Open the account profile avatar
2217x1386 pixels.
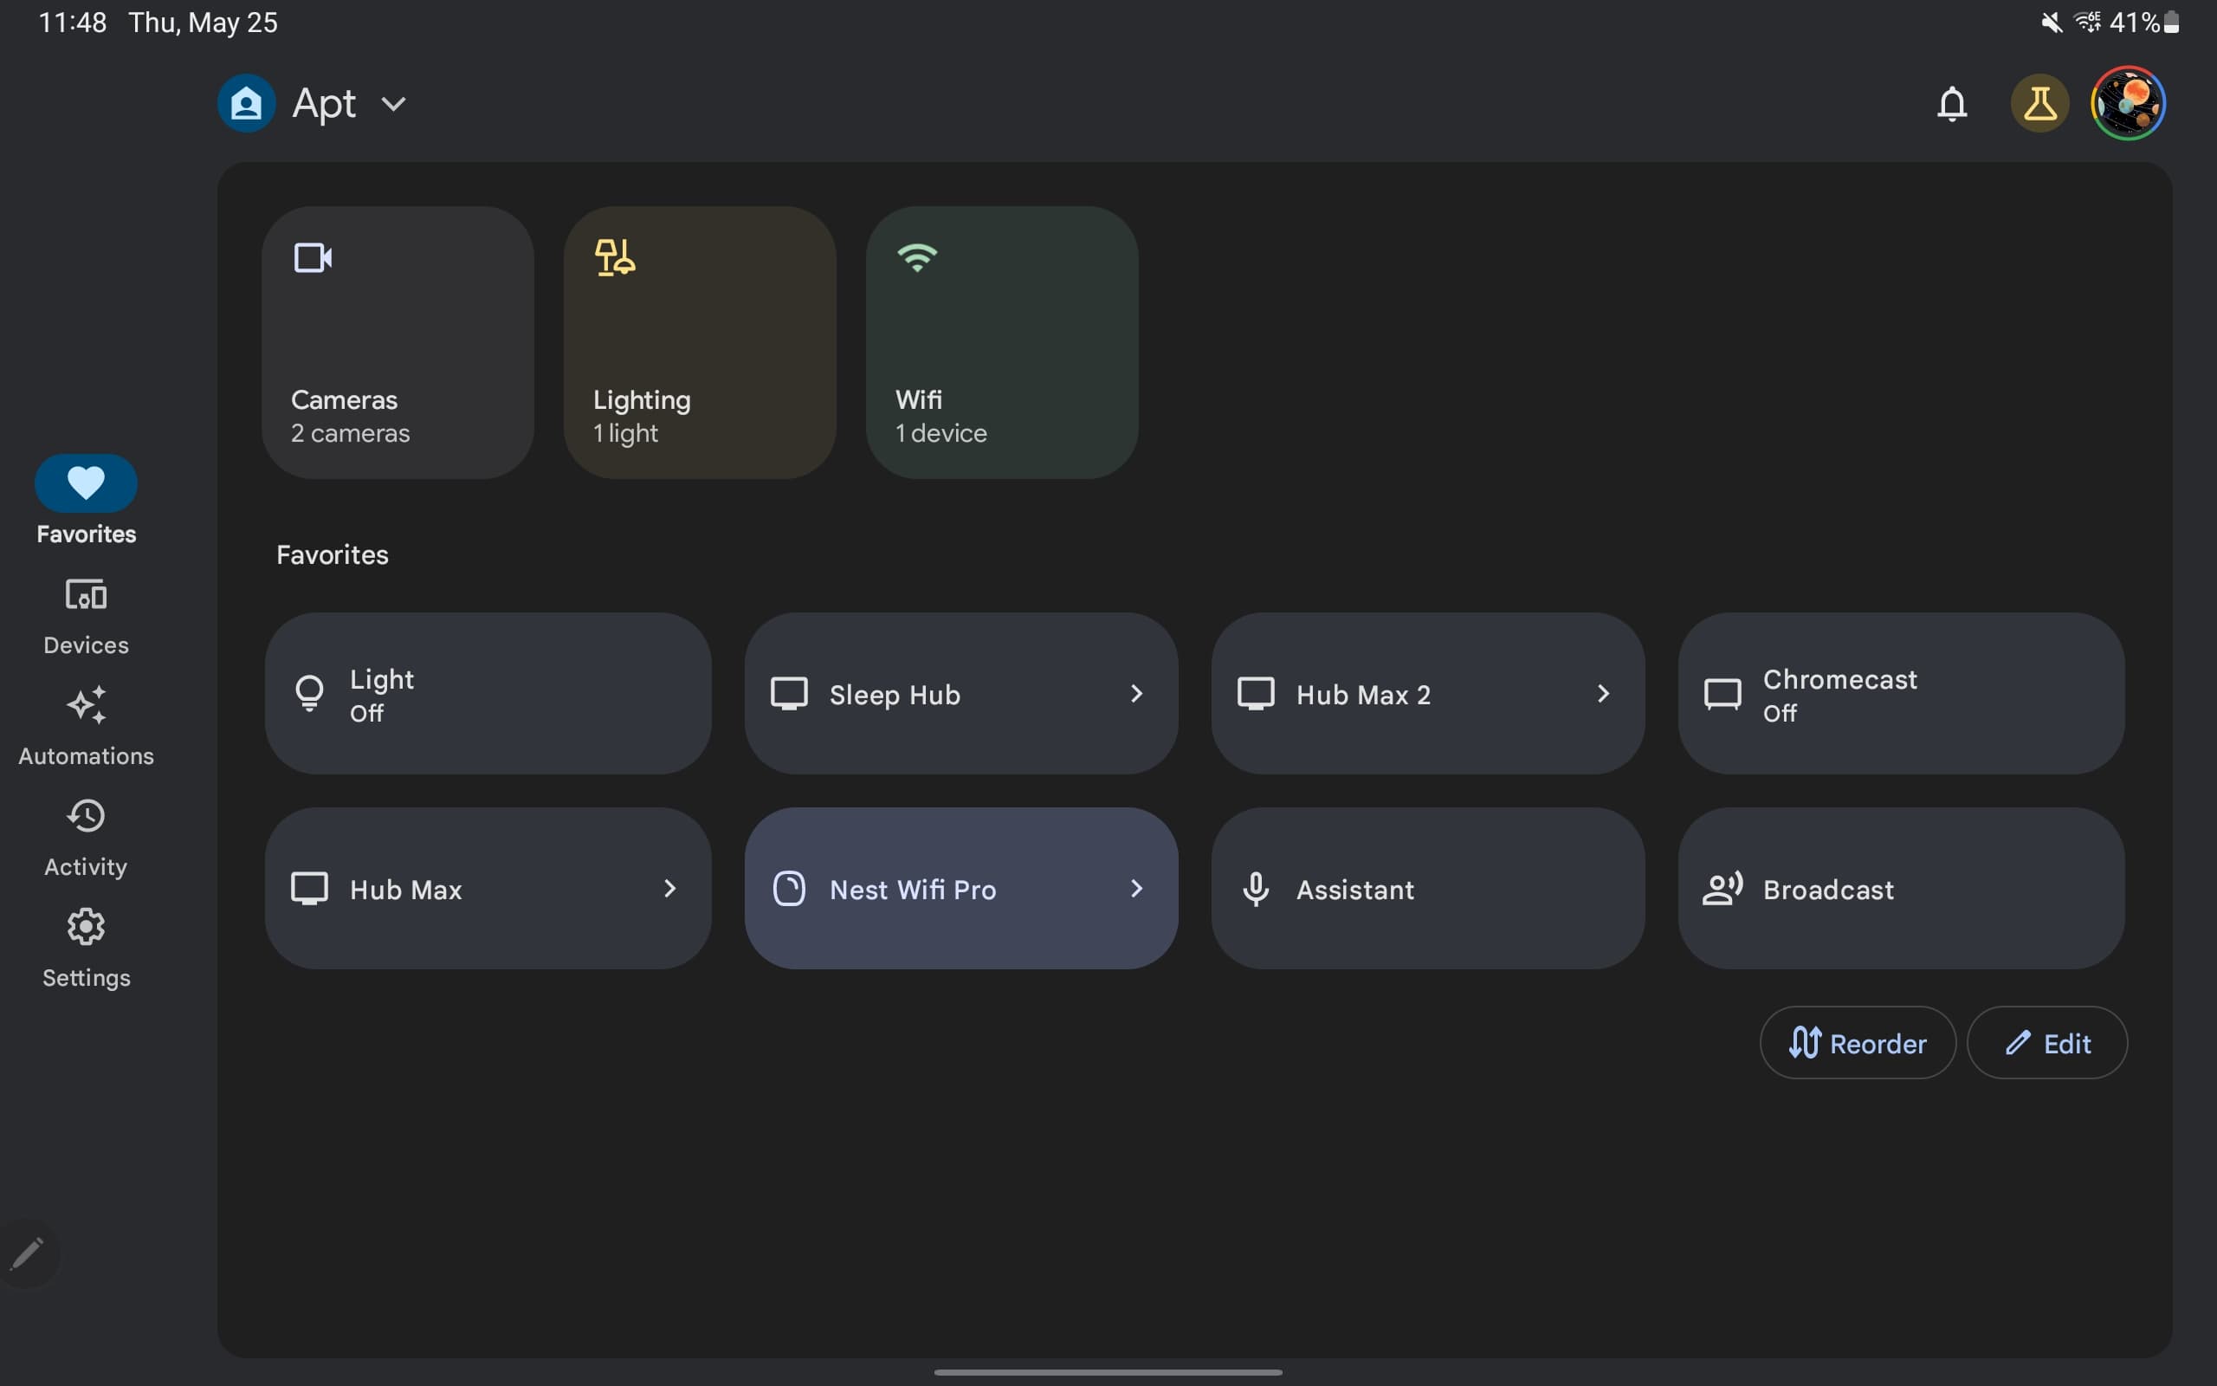tap(2127, 104)
